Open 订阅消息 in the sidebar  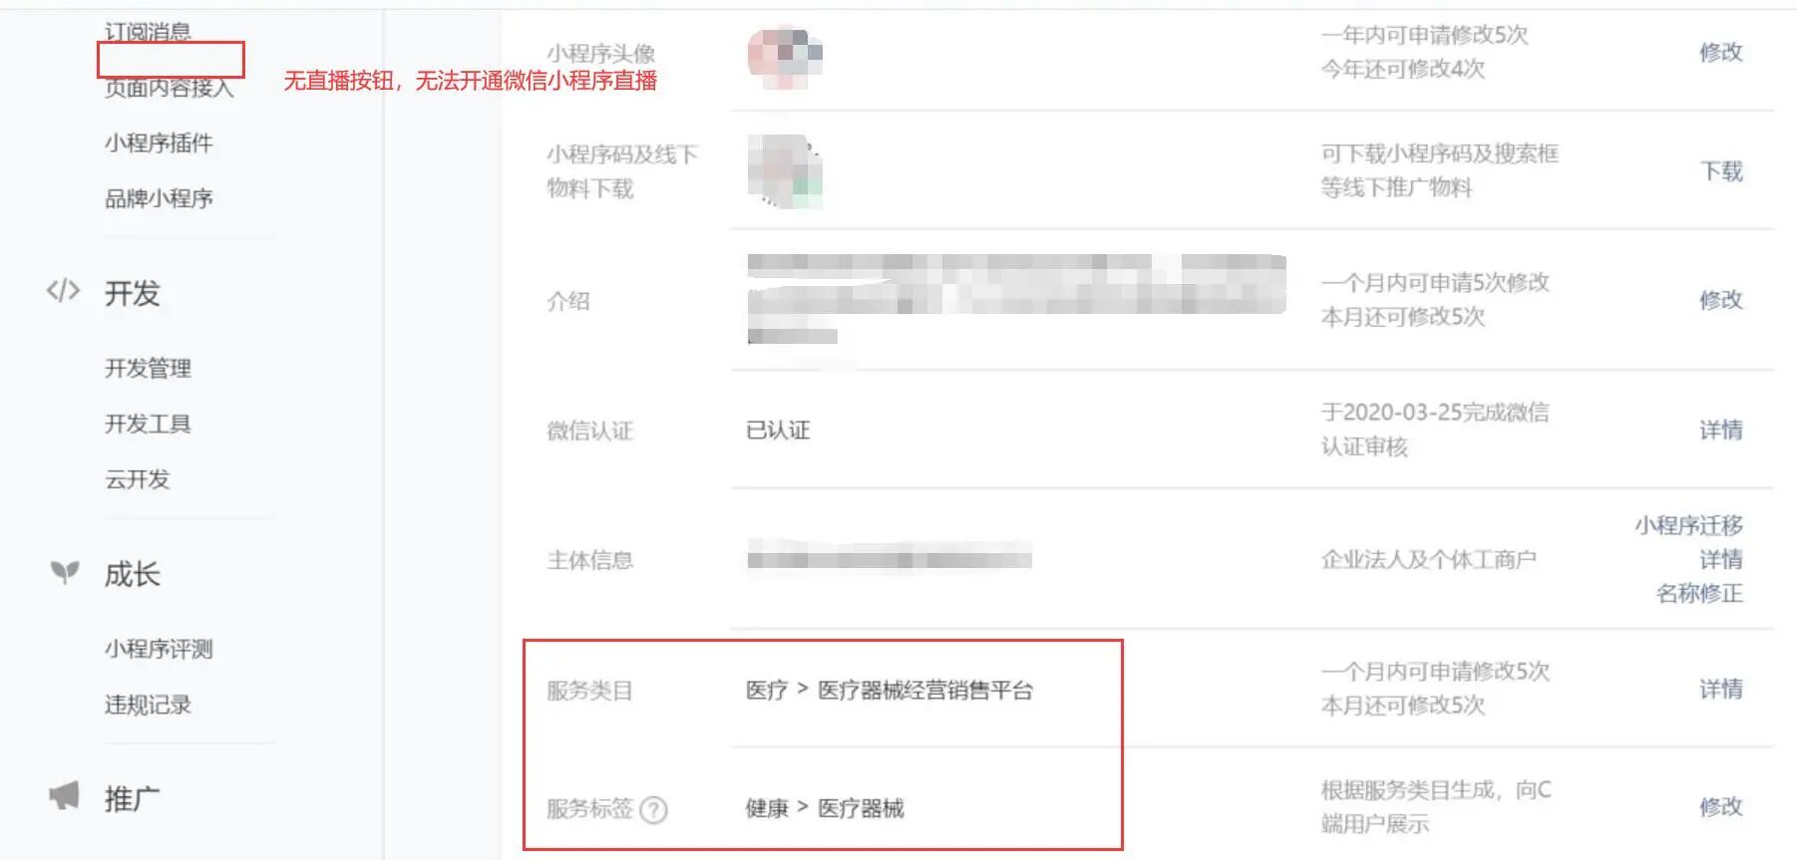tap(148, 32)
